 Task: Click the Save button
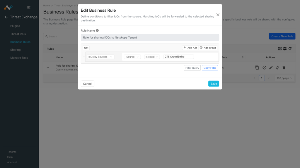point(214,84)
